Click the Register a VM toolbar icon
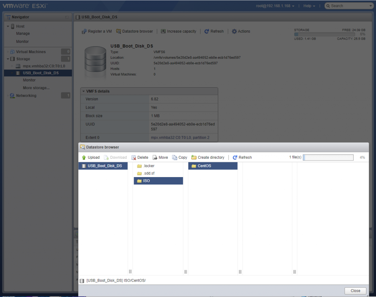The image size is (376, 297). click(x=84, y=32)
